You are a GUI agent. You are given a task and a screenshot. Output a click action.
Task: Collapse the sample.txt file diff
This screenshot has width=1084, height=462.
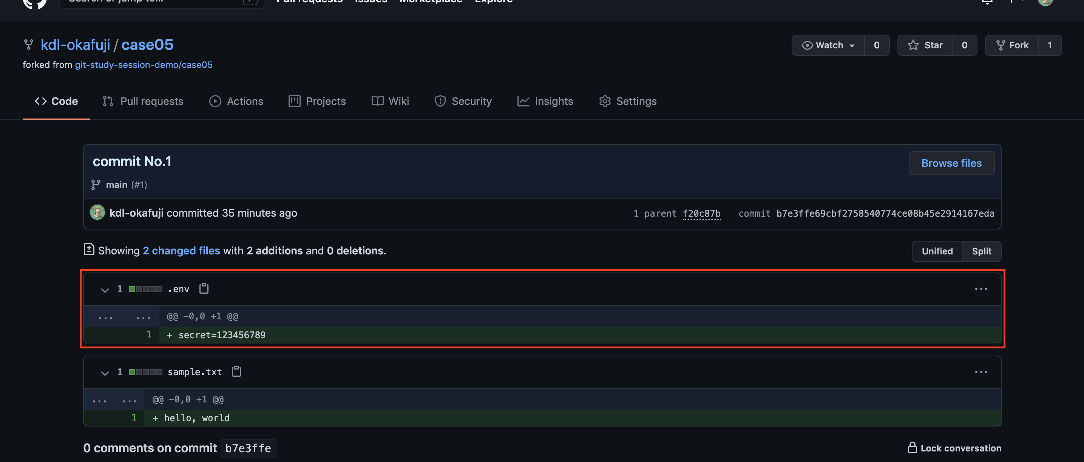105,373
